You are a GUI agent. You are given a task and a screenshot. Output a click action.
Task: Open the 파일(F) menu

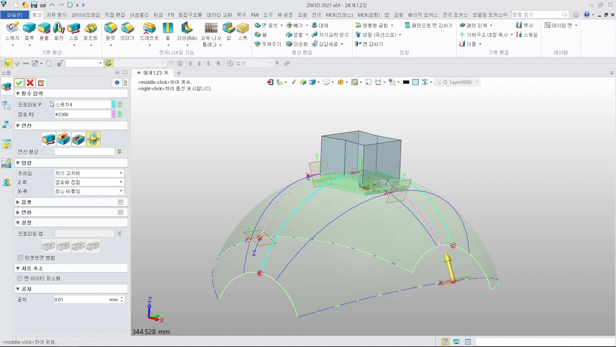[14, 15]
